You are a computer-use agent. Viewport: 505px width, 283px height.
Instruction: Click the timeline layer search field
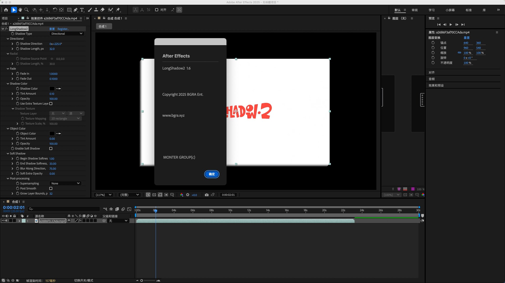click(64, 209)
